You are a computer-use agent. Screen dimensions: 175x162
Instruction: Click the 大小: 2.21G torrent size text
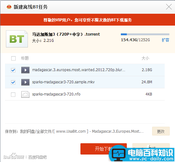pyautogui.click(x=43, y=41)
